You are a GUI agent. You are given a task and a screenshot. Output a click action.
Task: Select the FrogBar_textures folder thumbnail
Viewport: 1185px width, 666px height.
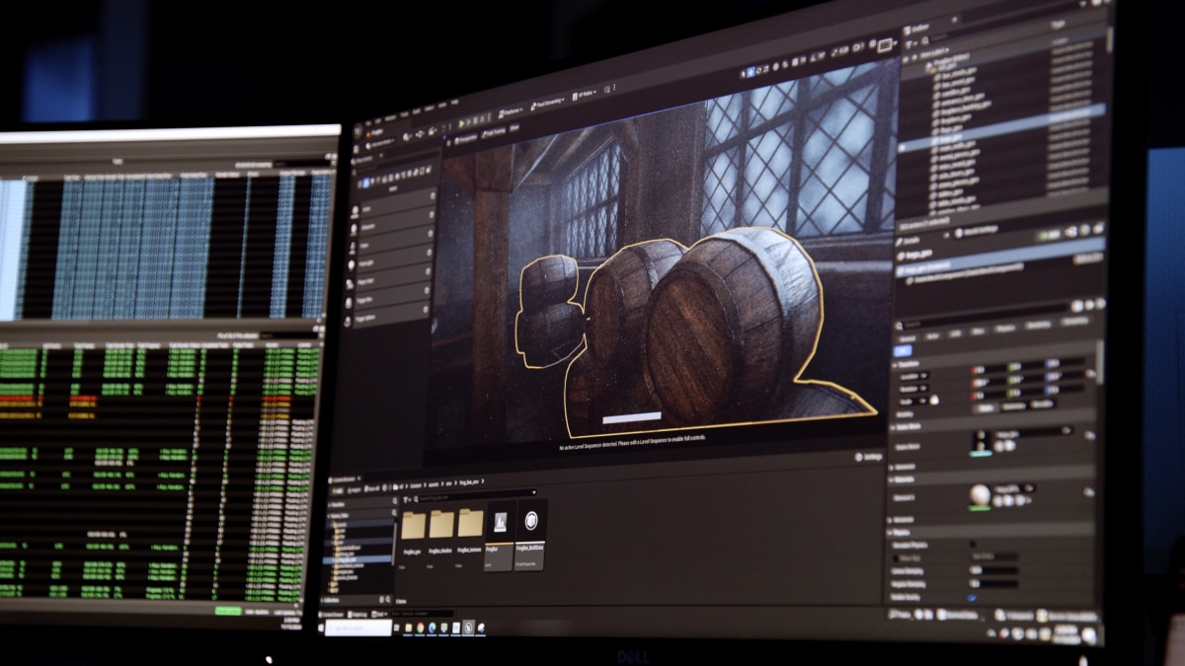pyautogui.click(x=470, y=523)
